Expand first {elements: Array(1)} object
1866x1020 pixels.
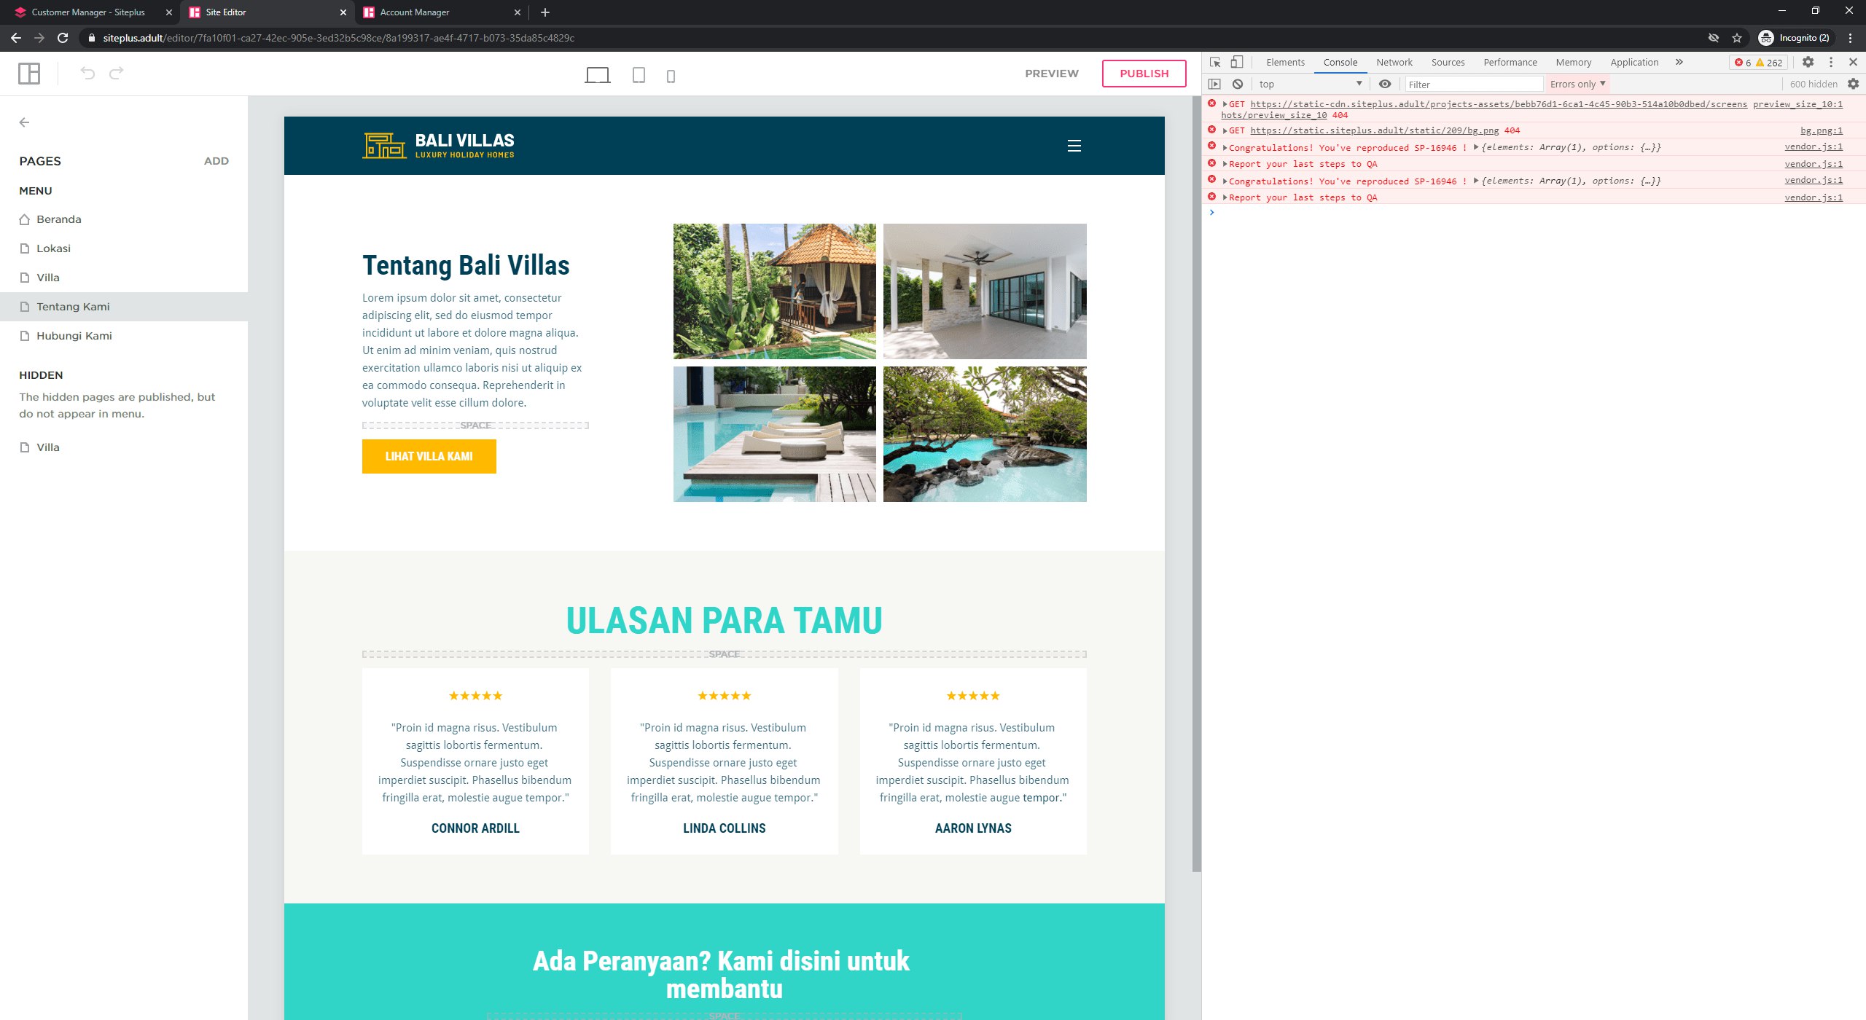coord(1476,147)
